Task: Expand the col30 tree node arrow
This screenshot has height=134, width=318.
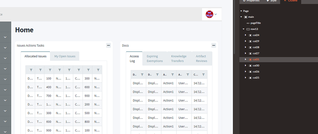Action: click(x=246, y=65)
